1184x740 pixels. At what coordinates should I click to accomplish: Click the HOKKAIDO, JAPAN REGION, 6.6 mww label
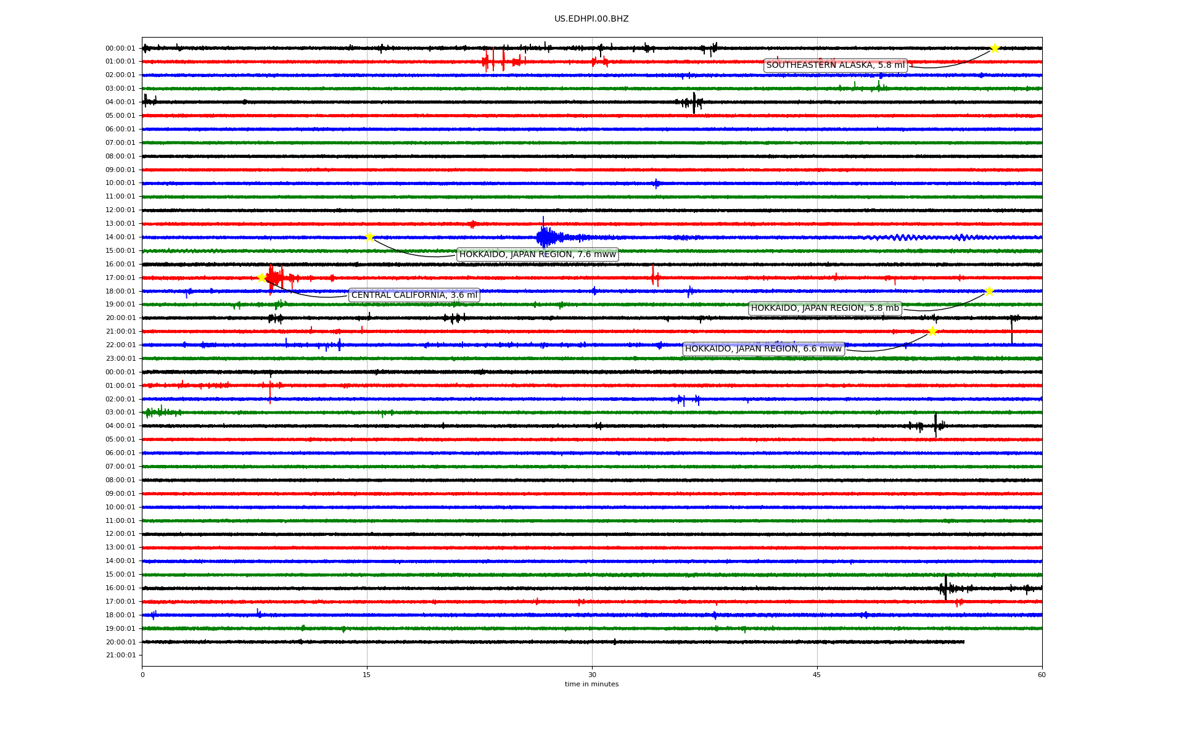coord(763,349)
